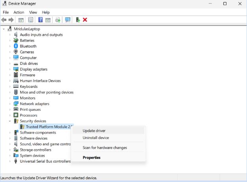This screenshot has height=182, width=247.
Task: Click the Keyboards category icon
Action: (16, 86)
